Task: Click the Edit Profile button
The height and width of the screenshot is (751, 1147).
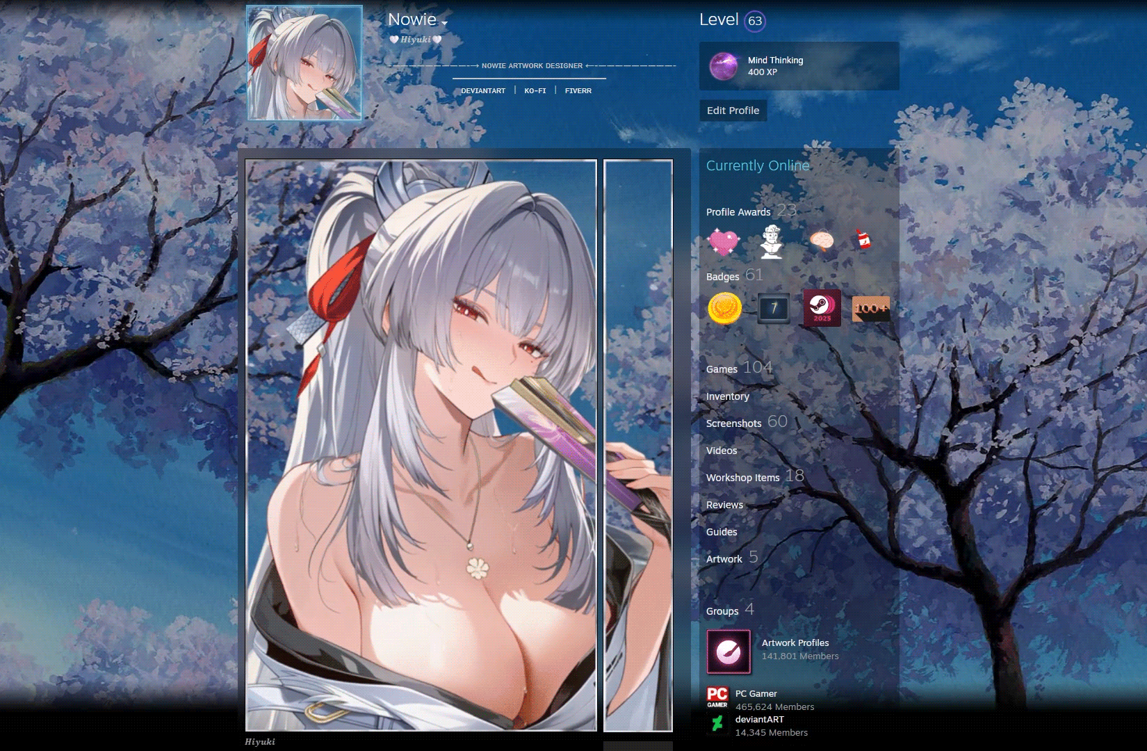Action: 733,111
